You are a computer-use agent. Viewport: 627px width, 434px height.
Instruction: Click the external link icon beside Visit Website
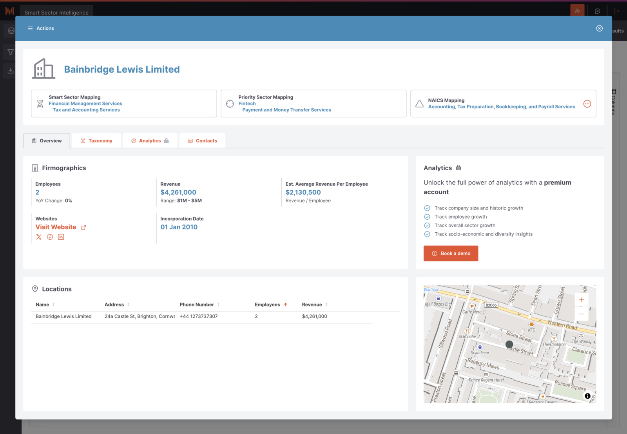click(x=83, y=227)
